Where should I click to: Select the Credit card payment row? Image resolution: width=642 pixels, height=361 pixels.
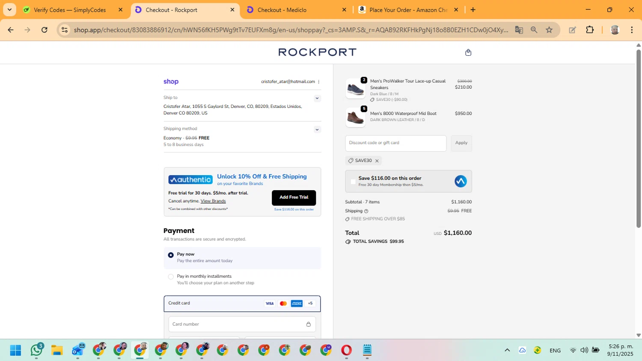(242, 304)
